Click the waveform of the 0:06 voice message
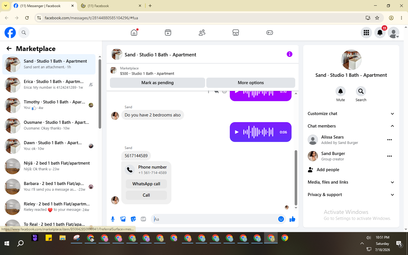This screenshot has height=255, width=408. 258,132
